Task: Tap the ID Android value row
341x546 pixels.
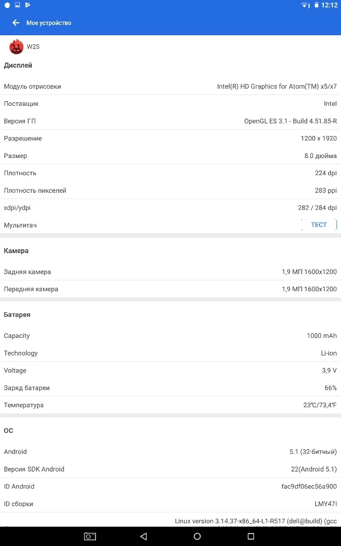Action: click(x=170, y=486)
